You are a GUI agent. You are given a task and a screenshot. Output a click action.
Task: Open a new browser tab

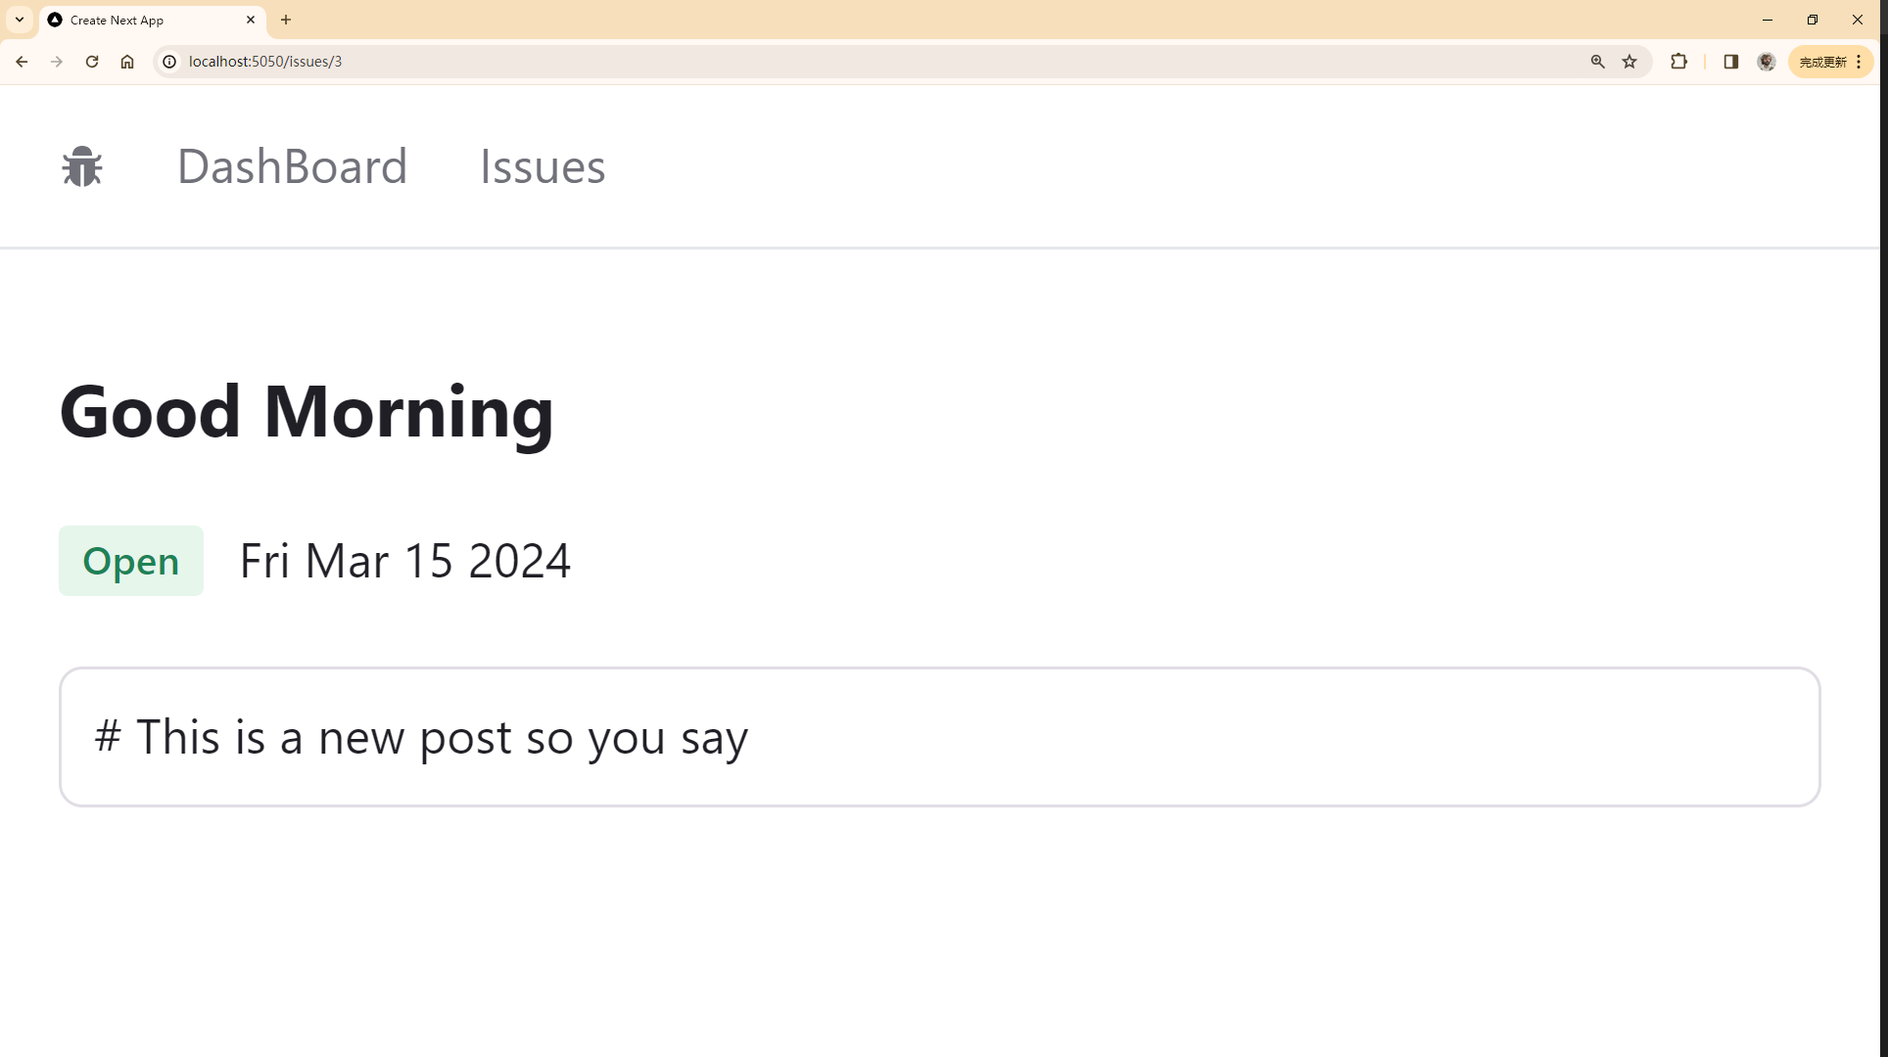pyautogui.click(x=286, y=20)
